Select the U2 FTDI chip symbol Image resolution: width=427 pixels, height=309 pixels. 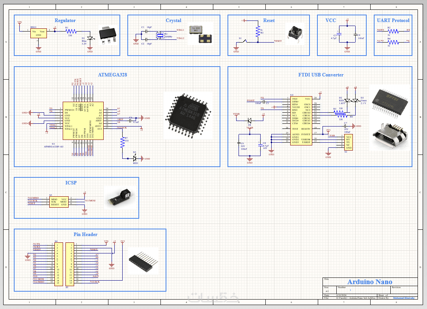point(301,121)
